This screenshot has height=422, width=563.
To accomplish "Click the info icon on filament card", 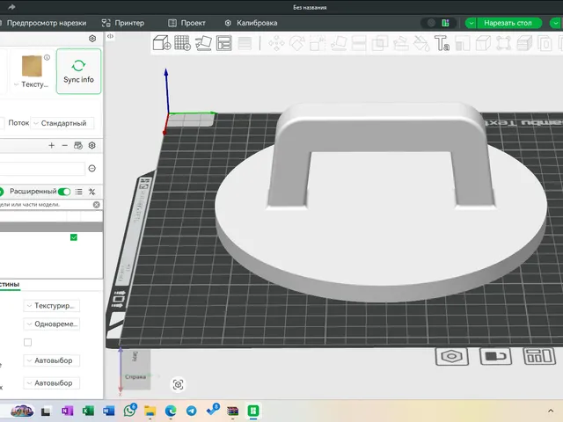I will click(x=47, y=57).
